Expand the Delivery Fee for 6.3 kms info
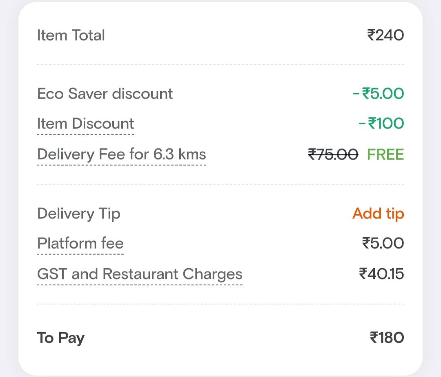The width and height of the screenshot is (441, 377). click(121, 155)
